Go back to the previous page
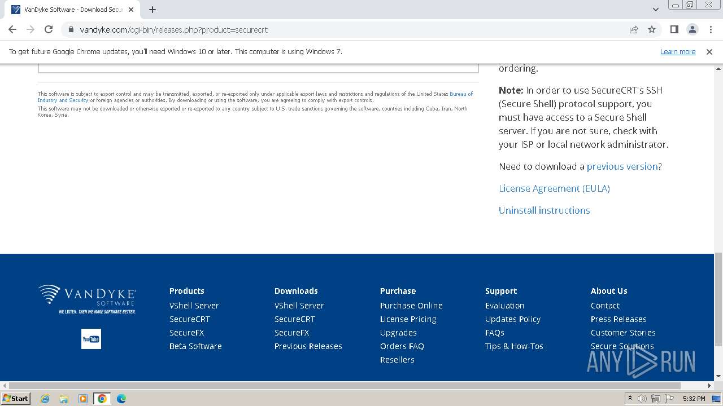 [12, 29]
